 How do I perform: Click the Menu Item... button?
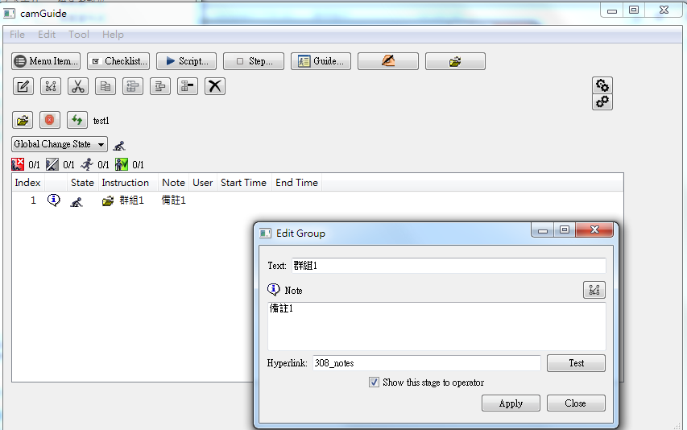pyautogui.click(x=46, y=61)
